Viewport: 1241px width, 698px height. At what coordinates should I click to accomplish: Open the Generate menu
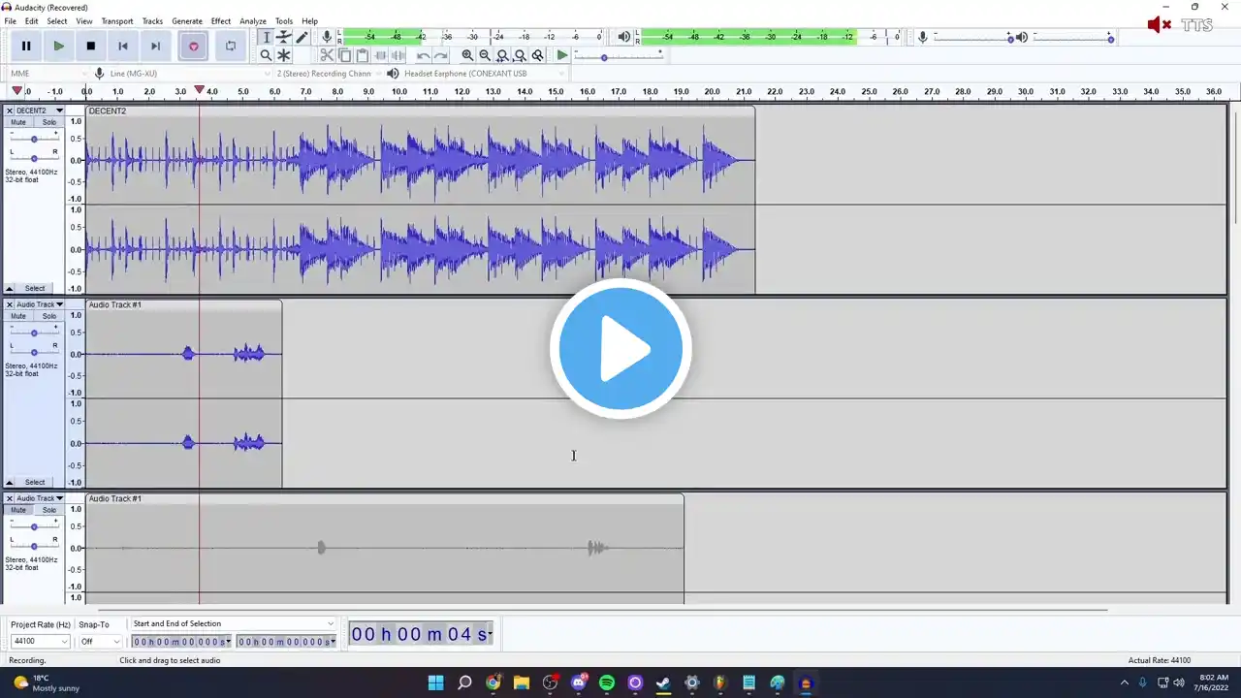pyautogui.click(x=187, y=20)
